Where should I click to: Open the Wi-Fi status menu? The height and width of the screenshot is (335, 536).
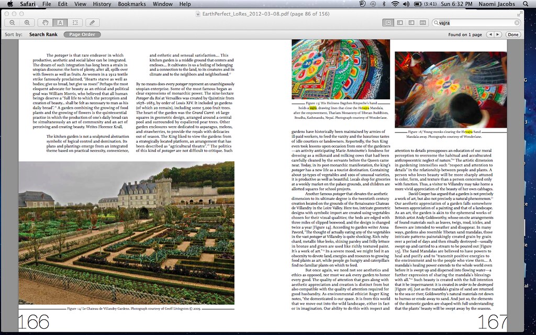pyautogui.click(x=395, y=4)
